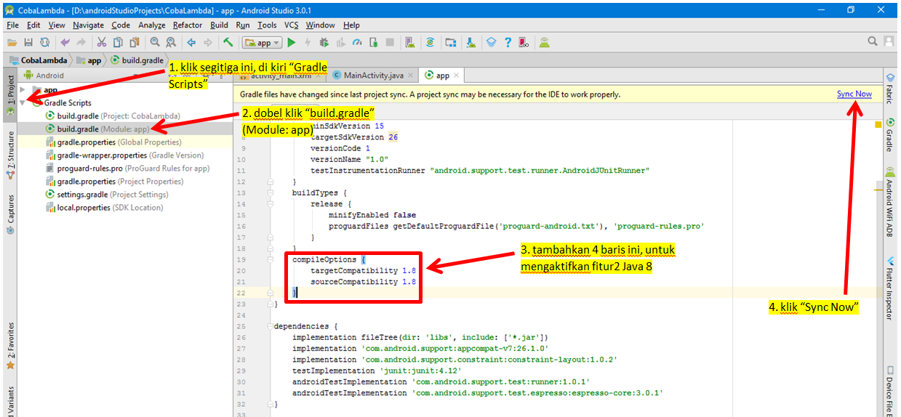
Task: Close the app editor tab
Action: [458, 75]
